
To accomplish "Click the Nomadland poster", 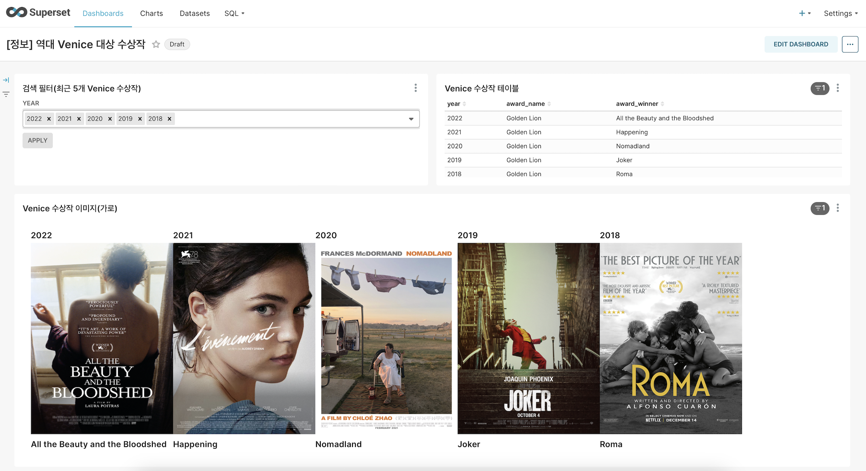I will (387, 338).
